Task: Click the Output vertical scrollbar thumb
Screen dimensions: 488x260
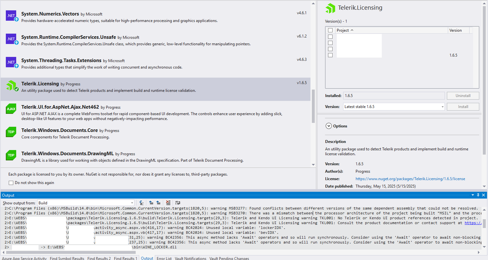Action: [x=484, y=223]
